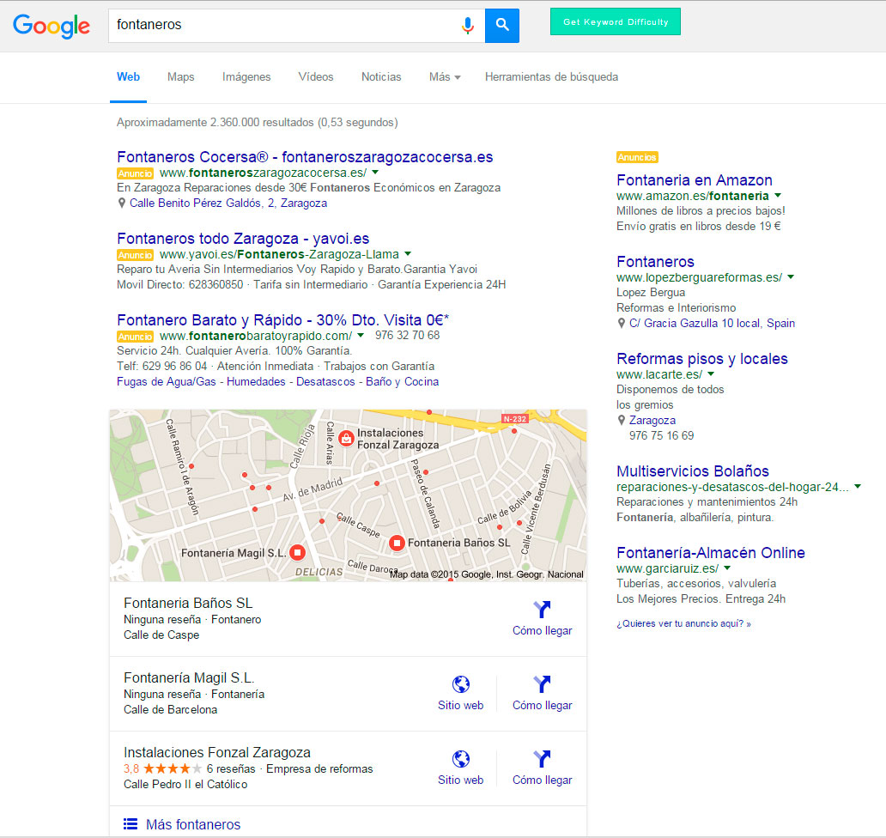Viewport: 886px width, 838px height.
Task: Open dropdown arrow next to amazon.es/fontaneria URL
Action: [778, 196]
